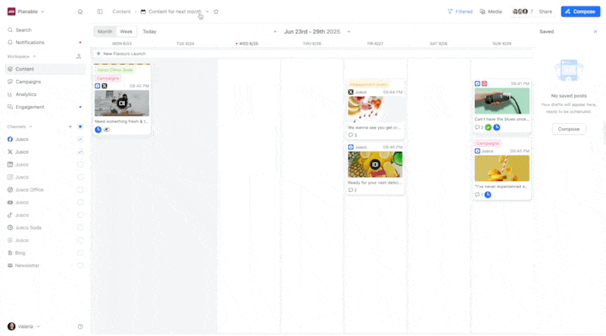Check the Jusco Office channel checkbox
Viewport: 606px width, 336px height.
pos(80,190)
